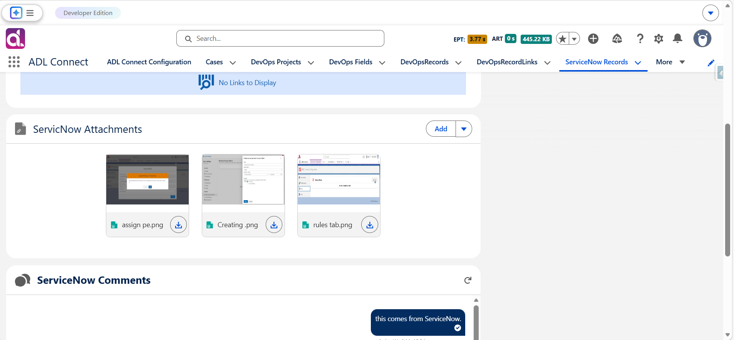Select the ServiceNow Records tab
Screen dimensions: 734x340
[x=597, y=62]
